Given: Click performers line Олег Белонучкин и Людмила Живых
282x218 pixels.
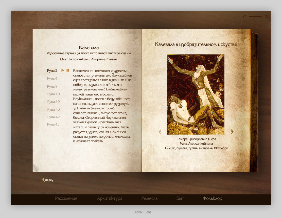Looking at the screenshot, I should [x=89, y=59].
